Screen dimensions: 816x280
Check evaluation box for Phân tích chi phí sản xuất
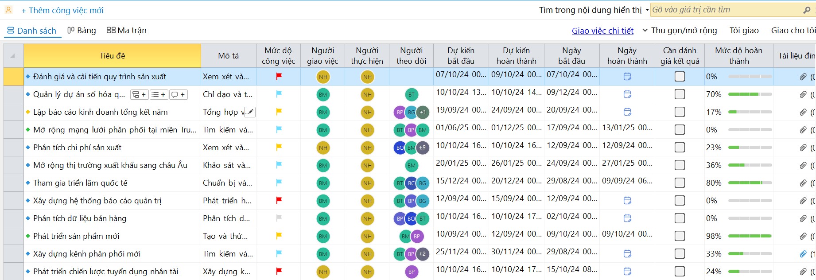680,148
